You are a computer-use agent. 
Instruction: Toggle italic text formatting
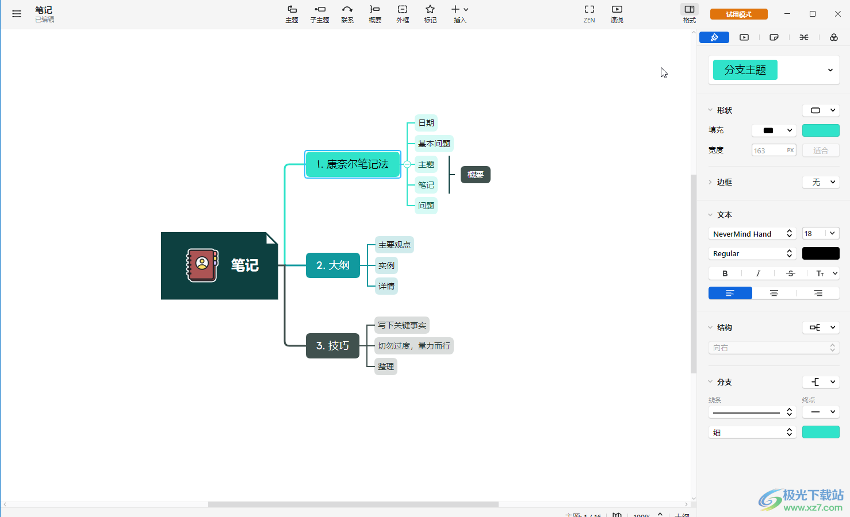[x=758, y=273]
